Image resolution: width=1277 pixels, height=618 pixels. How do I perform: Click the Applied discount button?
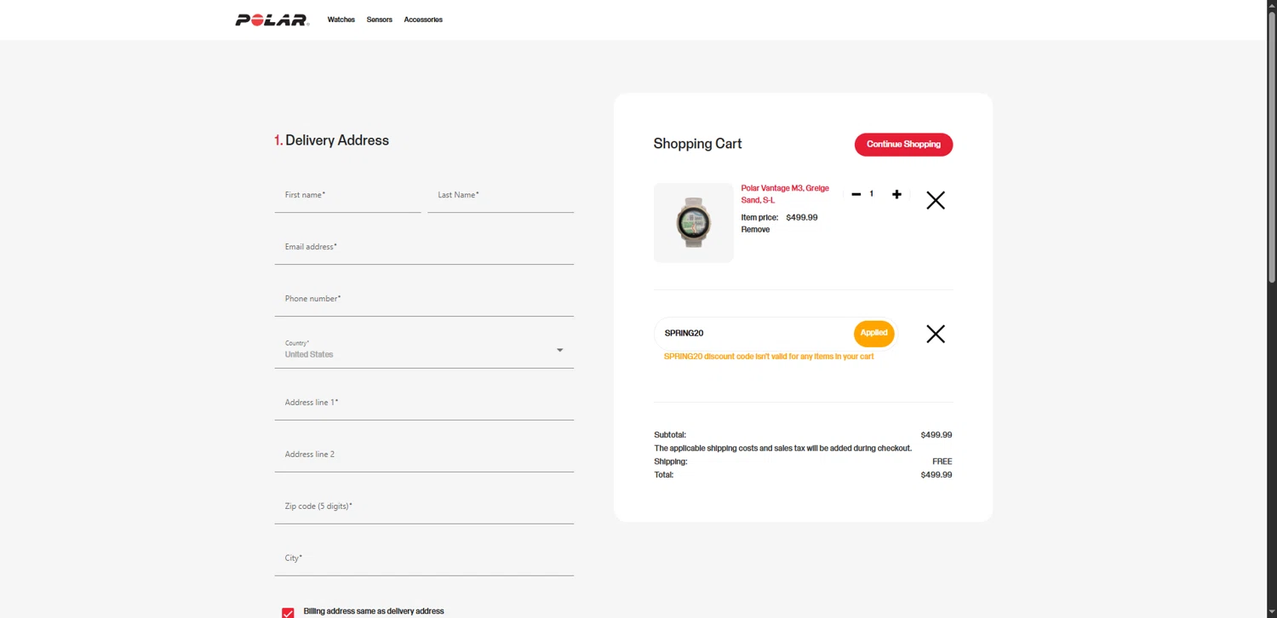click(873, 333)
